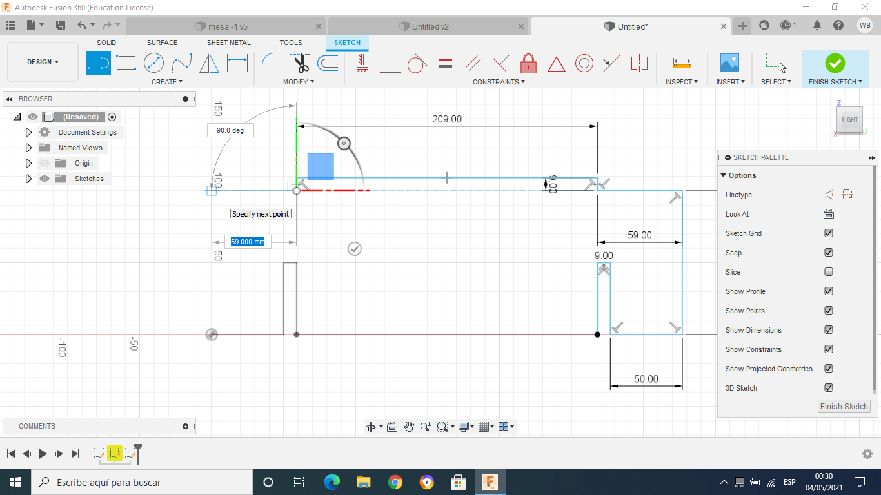Switch to the SHEET METAL tab

click(x=229, y=43)
